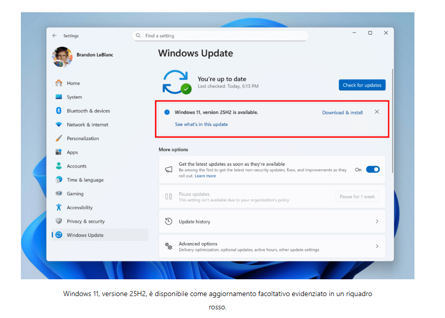Select Windows Update in sidebar
This screenshot has height=318, width=445.
(100, 235)
